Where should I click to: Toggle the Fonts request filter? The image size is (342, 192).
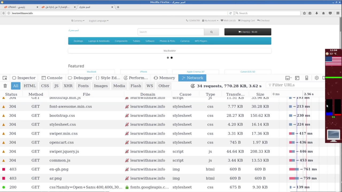point(83,86)
